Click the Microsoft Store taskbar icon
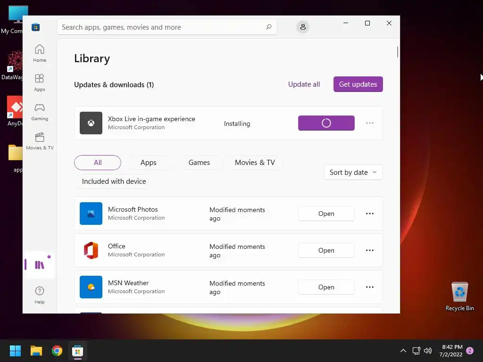Viewport: 483px width, 362px height. click(78, 351)
